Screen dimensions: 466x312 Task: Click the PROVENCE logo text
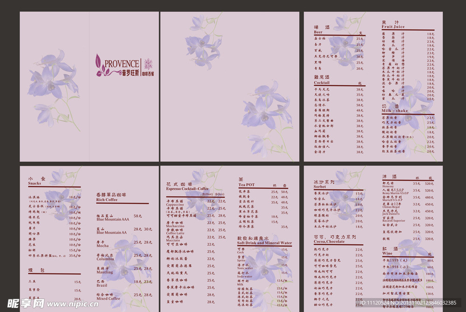coord(122,64)
